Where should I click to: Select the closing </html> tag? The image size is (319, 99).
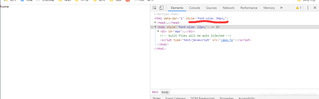coord(160,49)
